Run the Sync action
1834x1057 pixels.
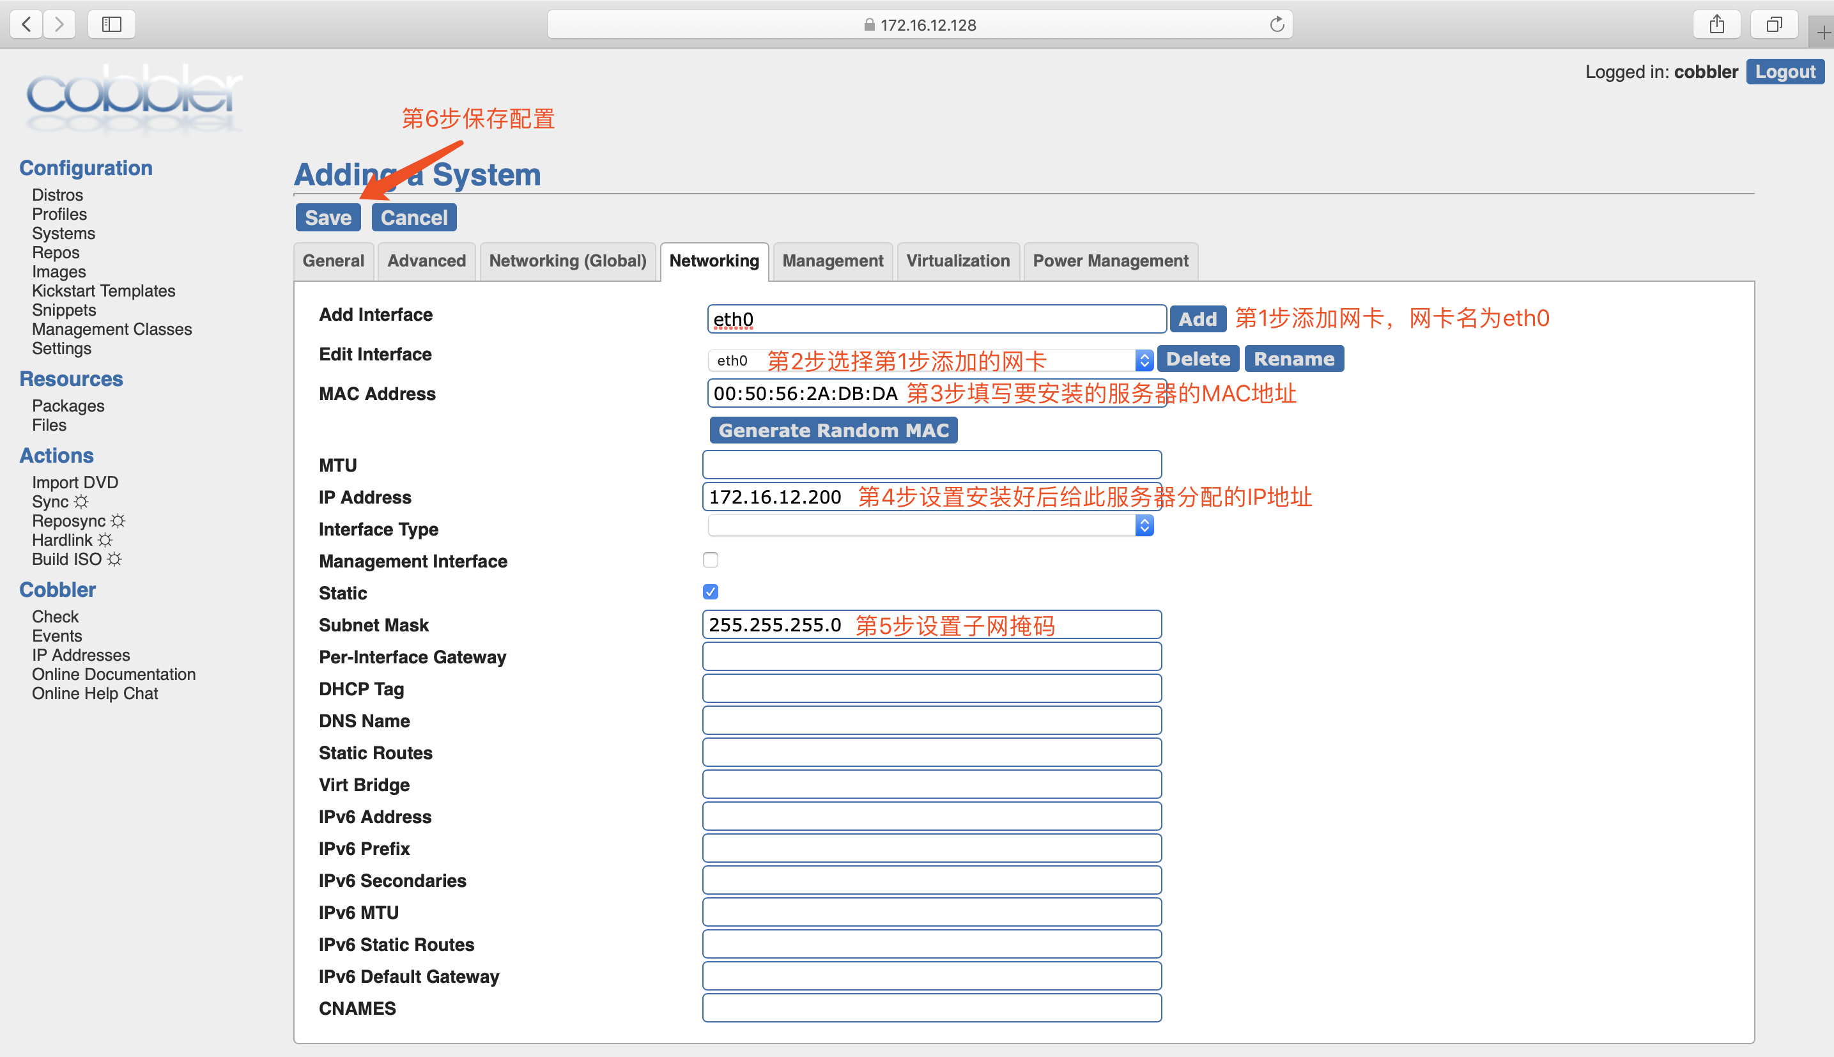pyautogui.click(x=60, y=502)
